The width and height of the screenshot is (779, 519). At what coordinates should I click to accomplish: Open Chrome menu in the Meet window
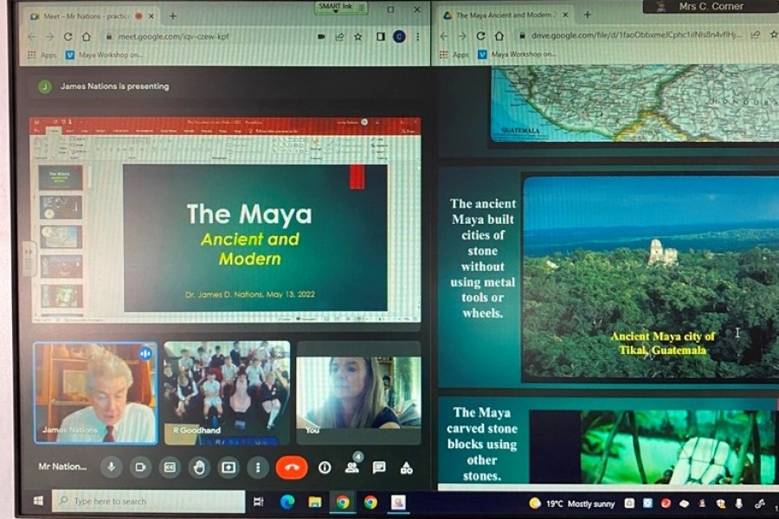(x=417, y=36)
